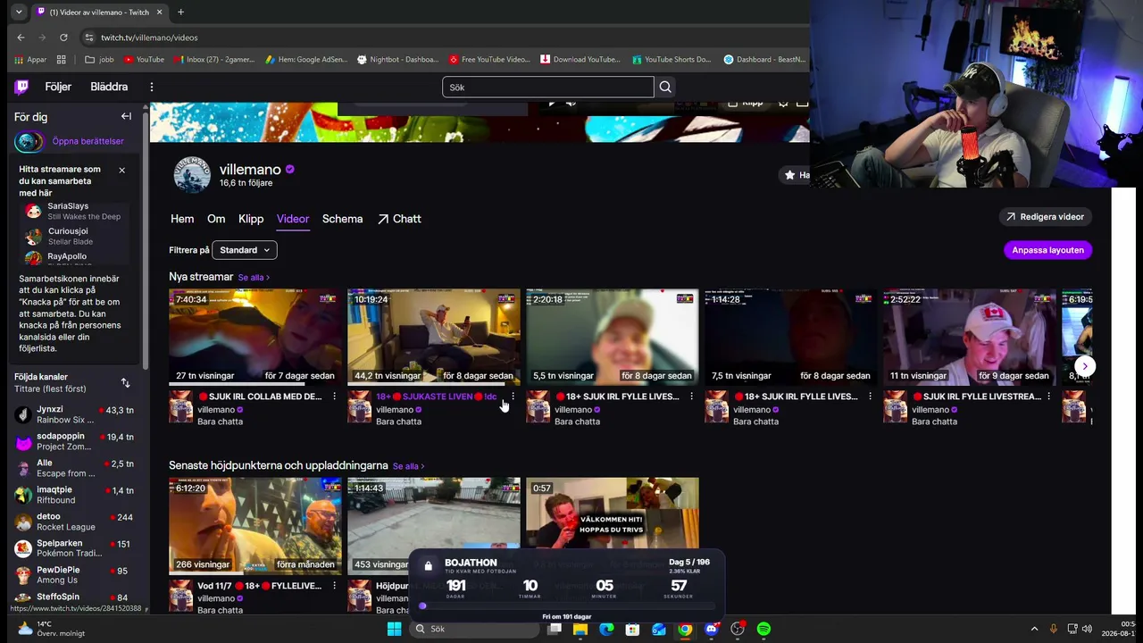Open Discord from the taskbar
This screenshot has height=643, width=1143.
tap(711, 629)
